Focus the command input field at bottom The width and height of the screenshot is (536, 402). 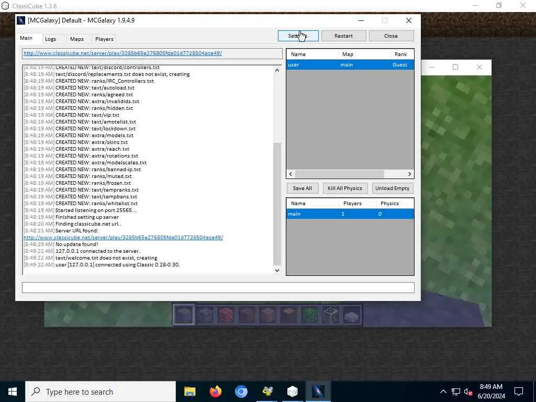point(218,287)
